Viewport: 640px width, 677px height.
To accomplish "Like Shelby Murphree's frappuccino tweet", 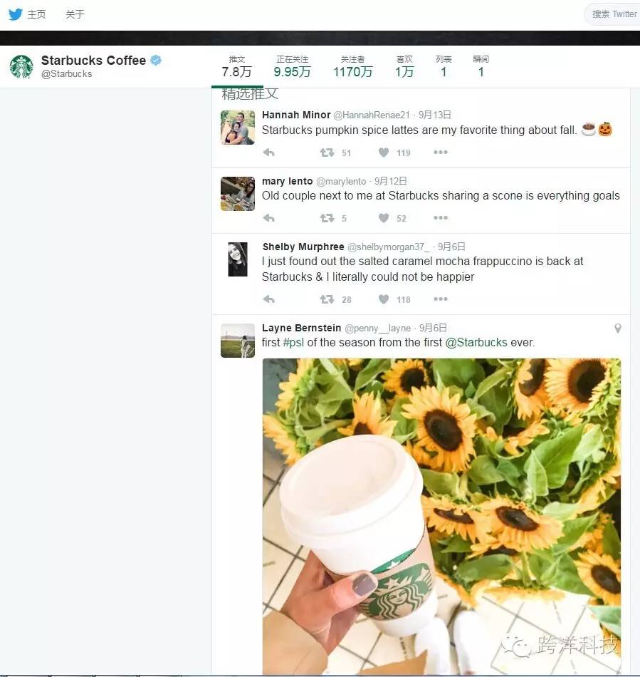I will point(384,299).
